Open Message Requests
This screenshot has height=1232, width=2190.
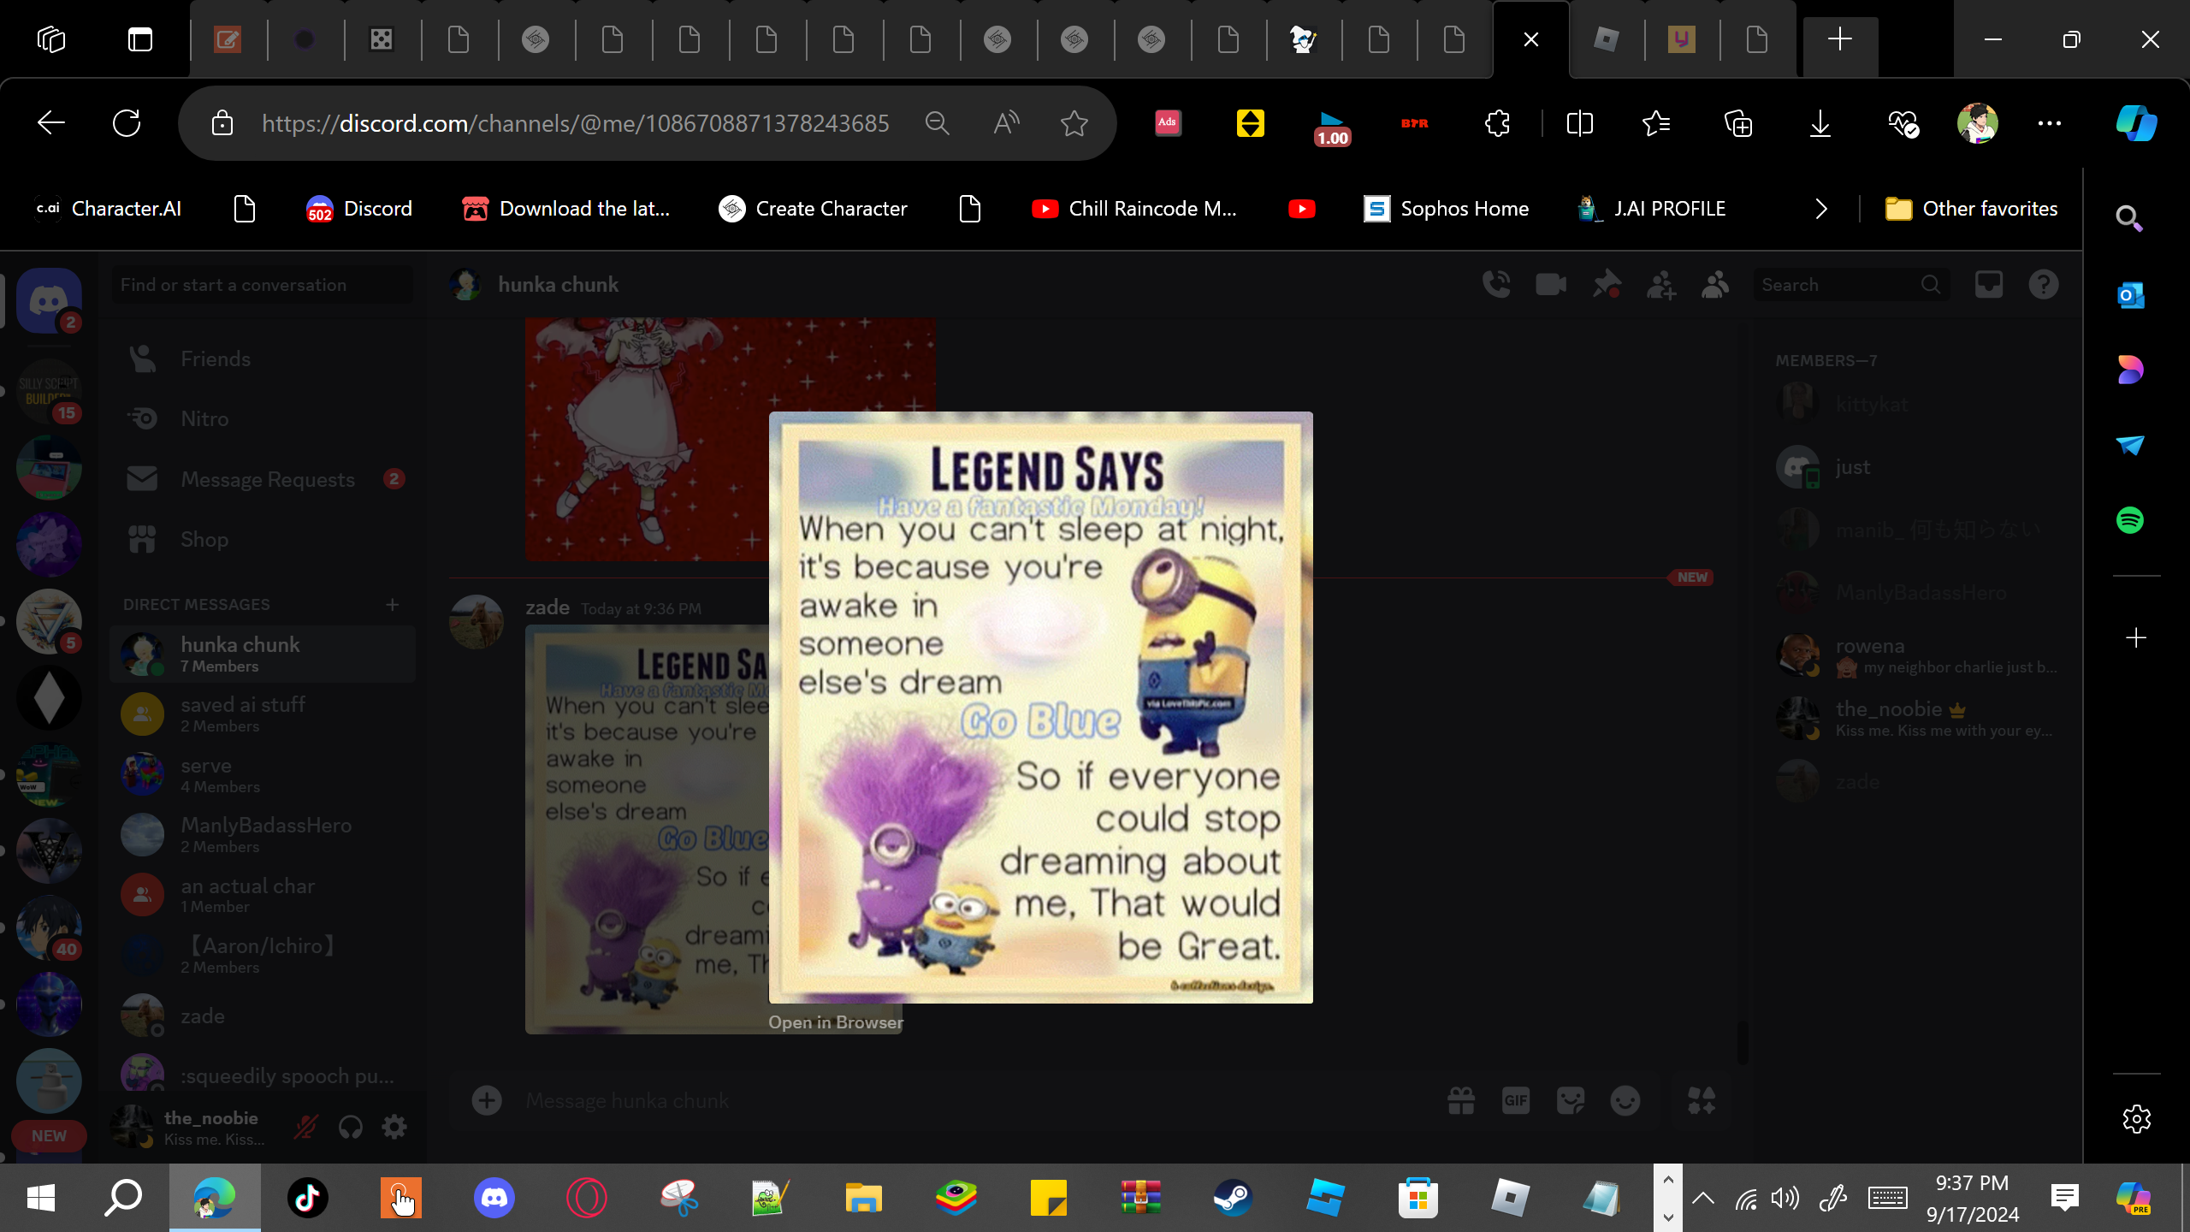[x=267, y=479]
